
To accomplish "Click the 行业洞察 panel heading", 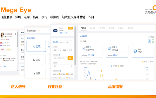I will tap(32, 30).
